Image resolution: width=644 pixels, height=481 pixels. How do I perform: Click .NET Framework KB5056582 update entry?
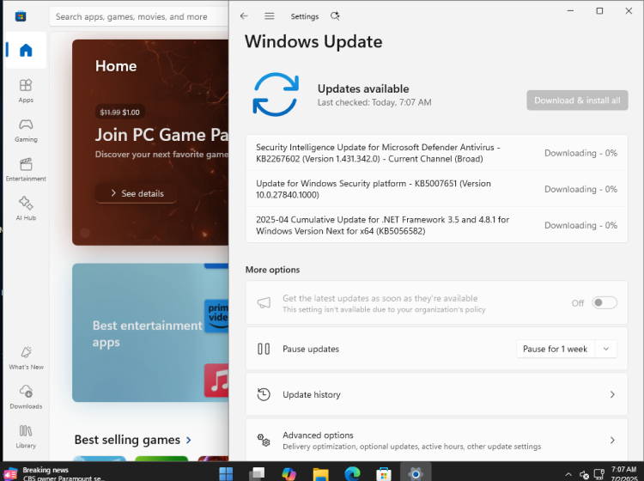pos(436,225)
